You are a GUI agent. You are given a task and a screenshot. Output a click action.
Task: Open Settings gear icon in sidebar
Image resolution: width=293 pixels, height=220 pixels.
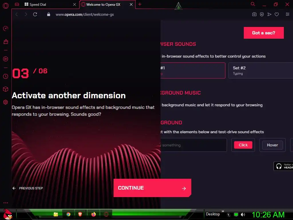6,102
